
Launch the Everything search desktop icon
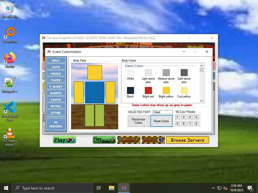10,35
